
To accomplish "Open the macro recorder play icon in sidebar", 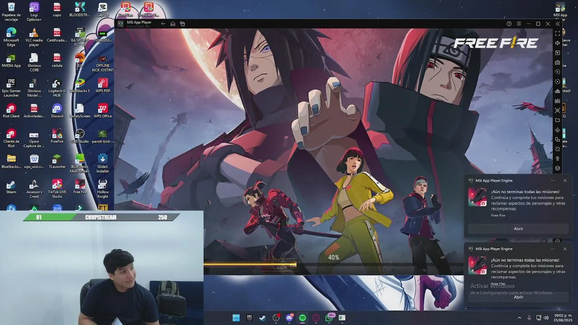I will (558, 72).
